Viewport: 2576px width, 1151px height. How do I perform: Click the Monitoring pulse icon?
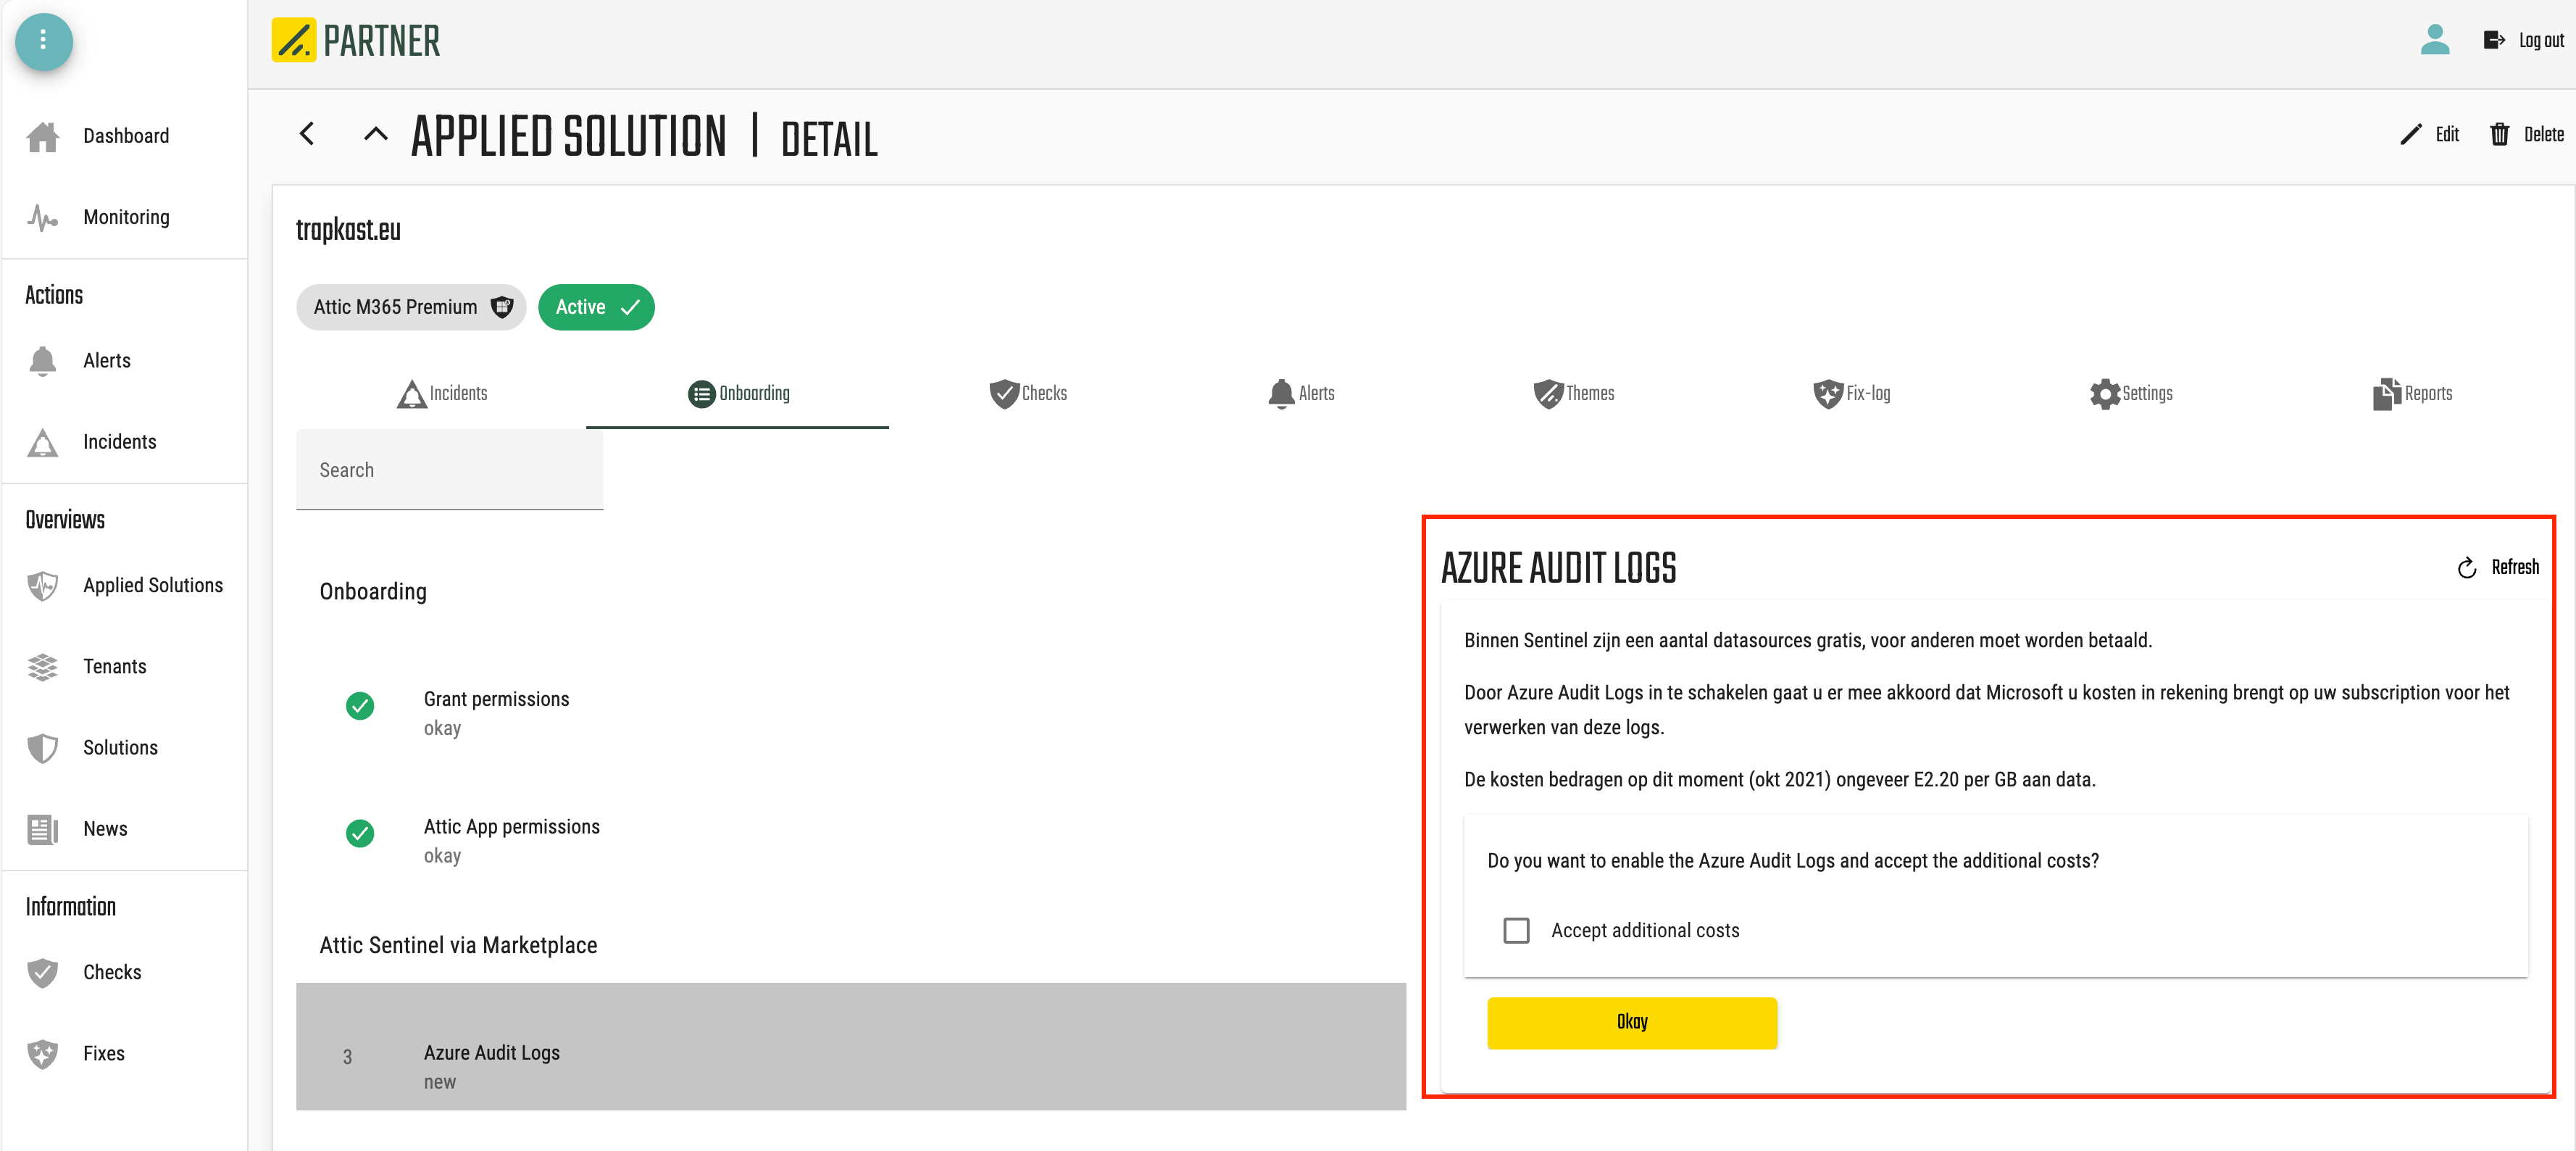point(43,217)
